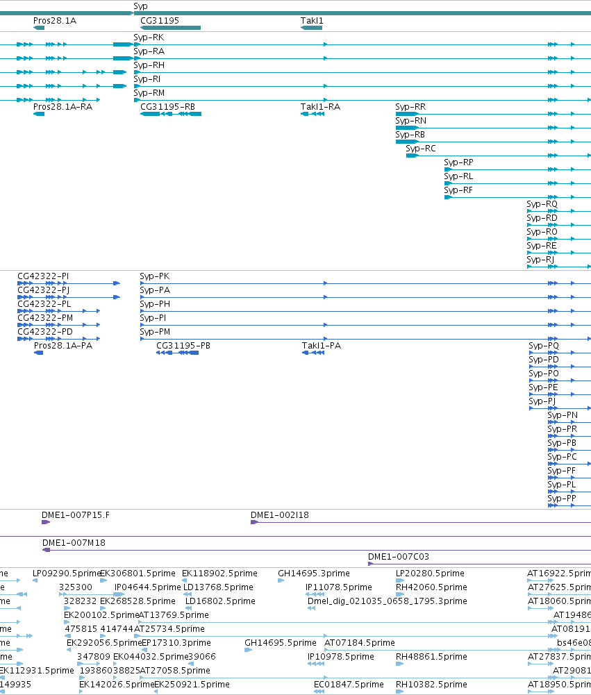Select protein Syp-PM
This screenshot has width=591, height=695.
(155, 332)
